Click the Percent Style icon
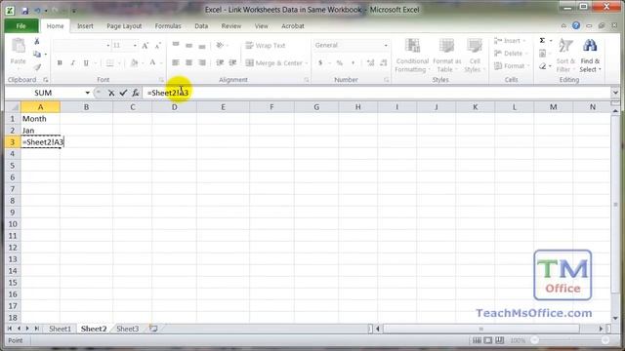This screenshot has width=625, height=351. tap(340, 62)
